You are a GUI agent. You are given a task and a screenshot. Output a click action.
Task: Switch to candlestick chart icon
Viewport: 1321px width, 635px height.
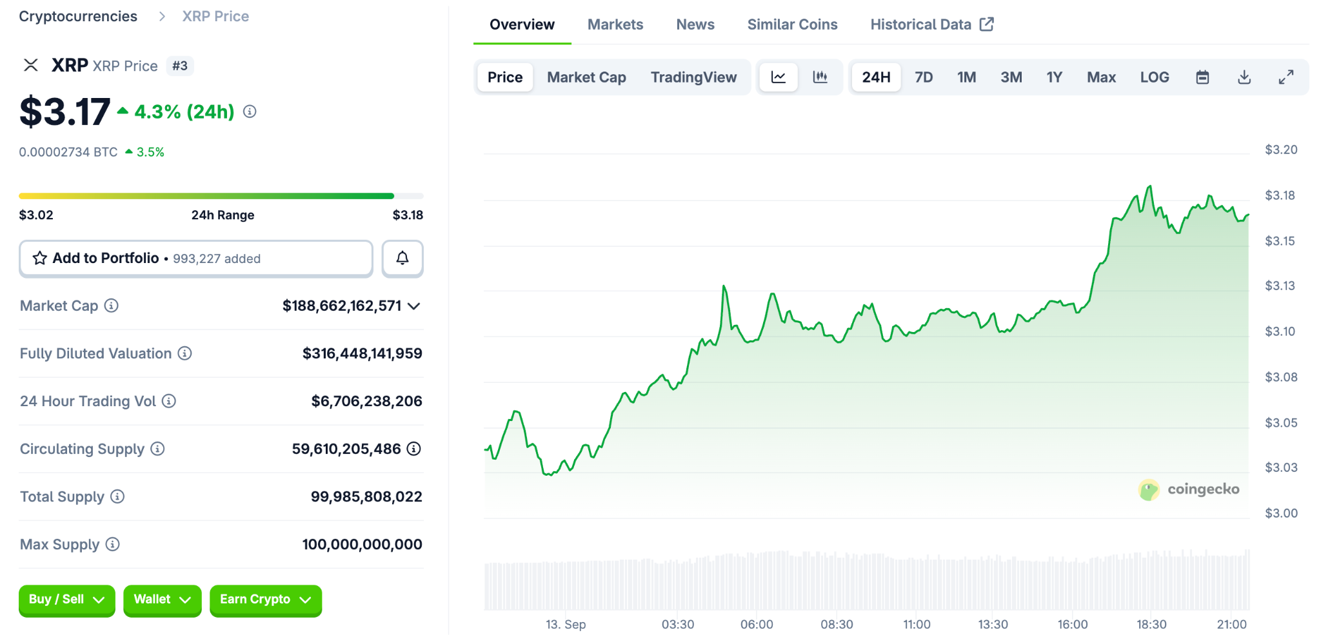pyautogui.click(x=820, y=77)
